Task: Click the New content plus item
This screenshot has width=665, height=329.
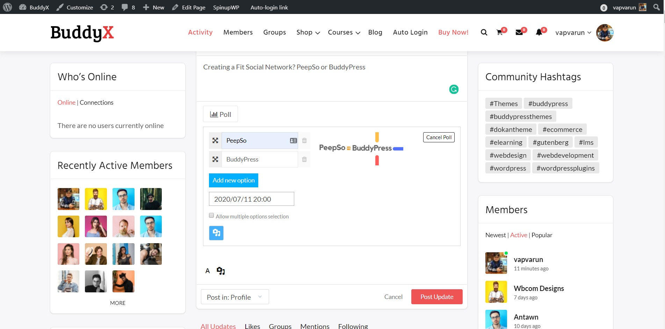Action: tap(153, 7)
